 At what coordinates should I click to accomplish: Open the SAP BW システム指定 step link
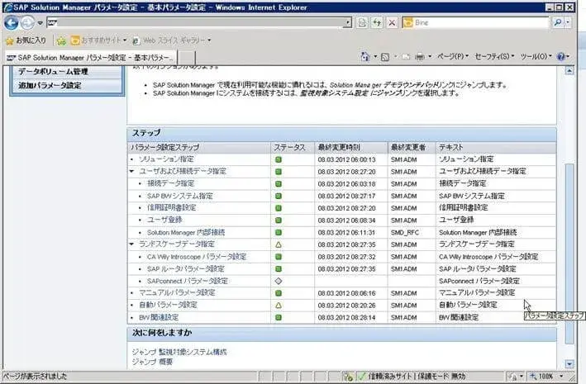(x=179, y=196)
